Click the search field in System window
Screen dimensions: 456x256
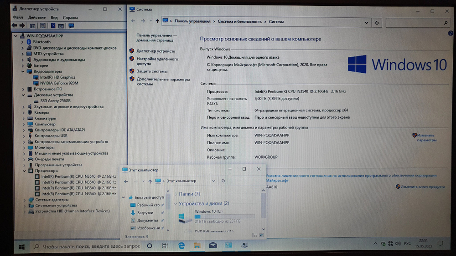(418, 23)
